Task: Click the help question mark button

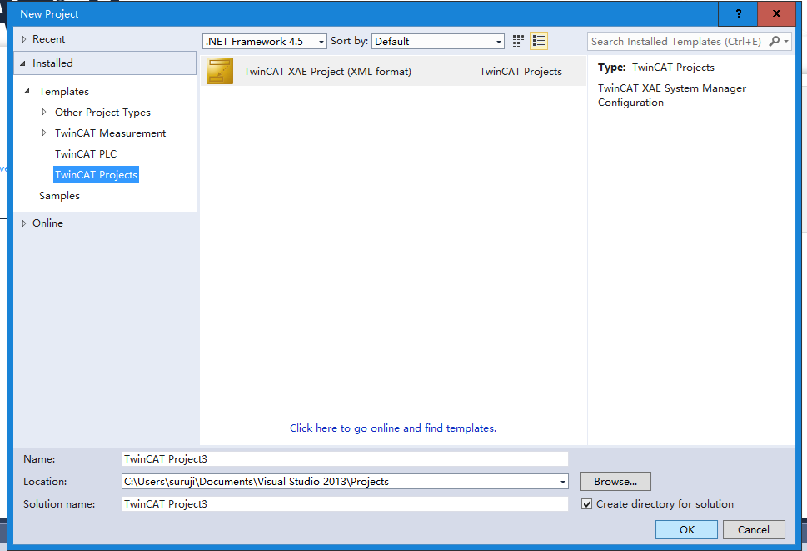Action: click(738, 14)
